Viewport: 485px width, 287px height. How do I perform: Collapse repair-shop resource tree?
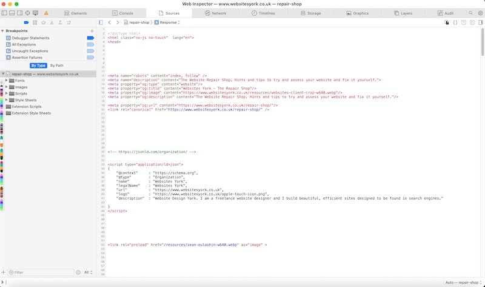[x=3, y=74]
